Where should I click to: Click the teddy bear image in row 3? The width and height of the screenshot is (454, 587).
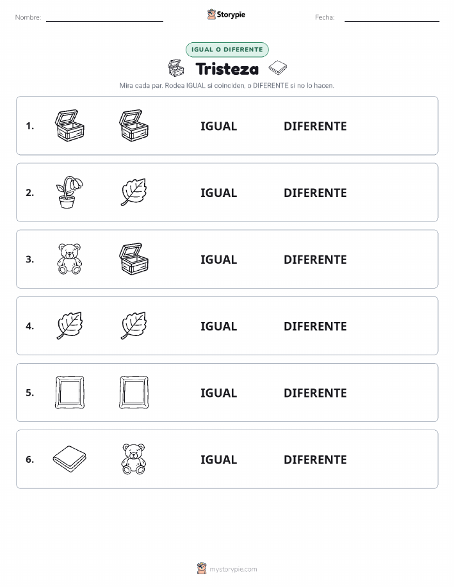click(70, 259)
